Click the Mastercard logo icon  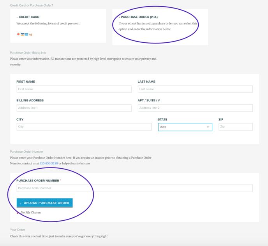pos(18,34)
